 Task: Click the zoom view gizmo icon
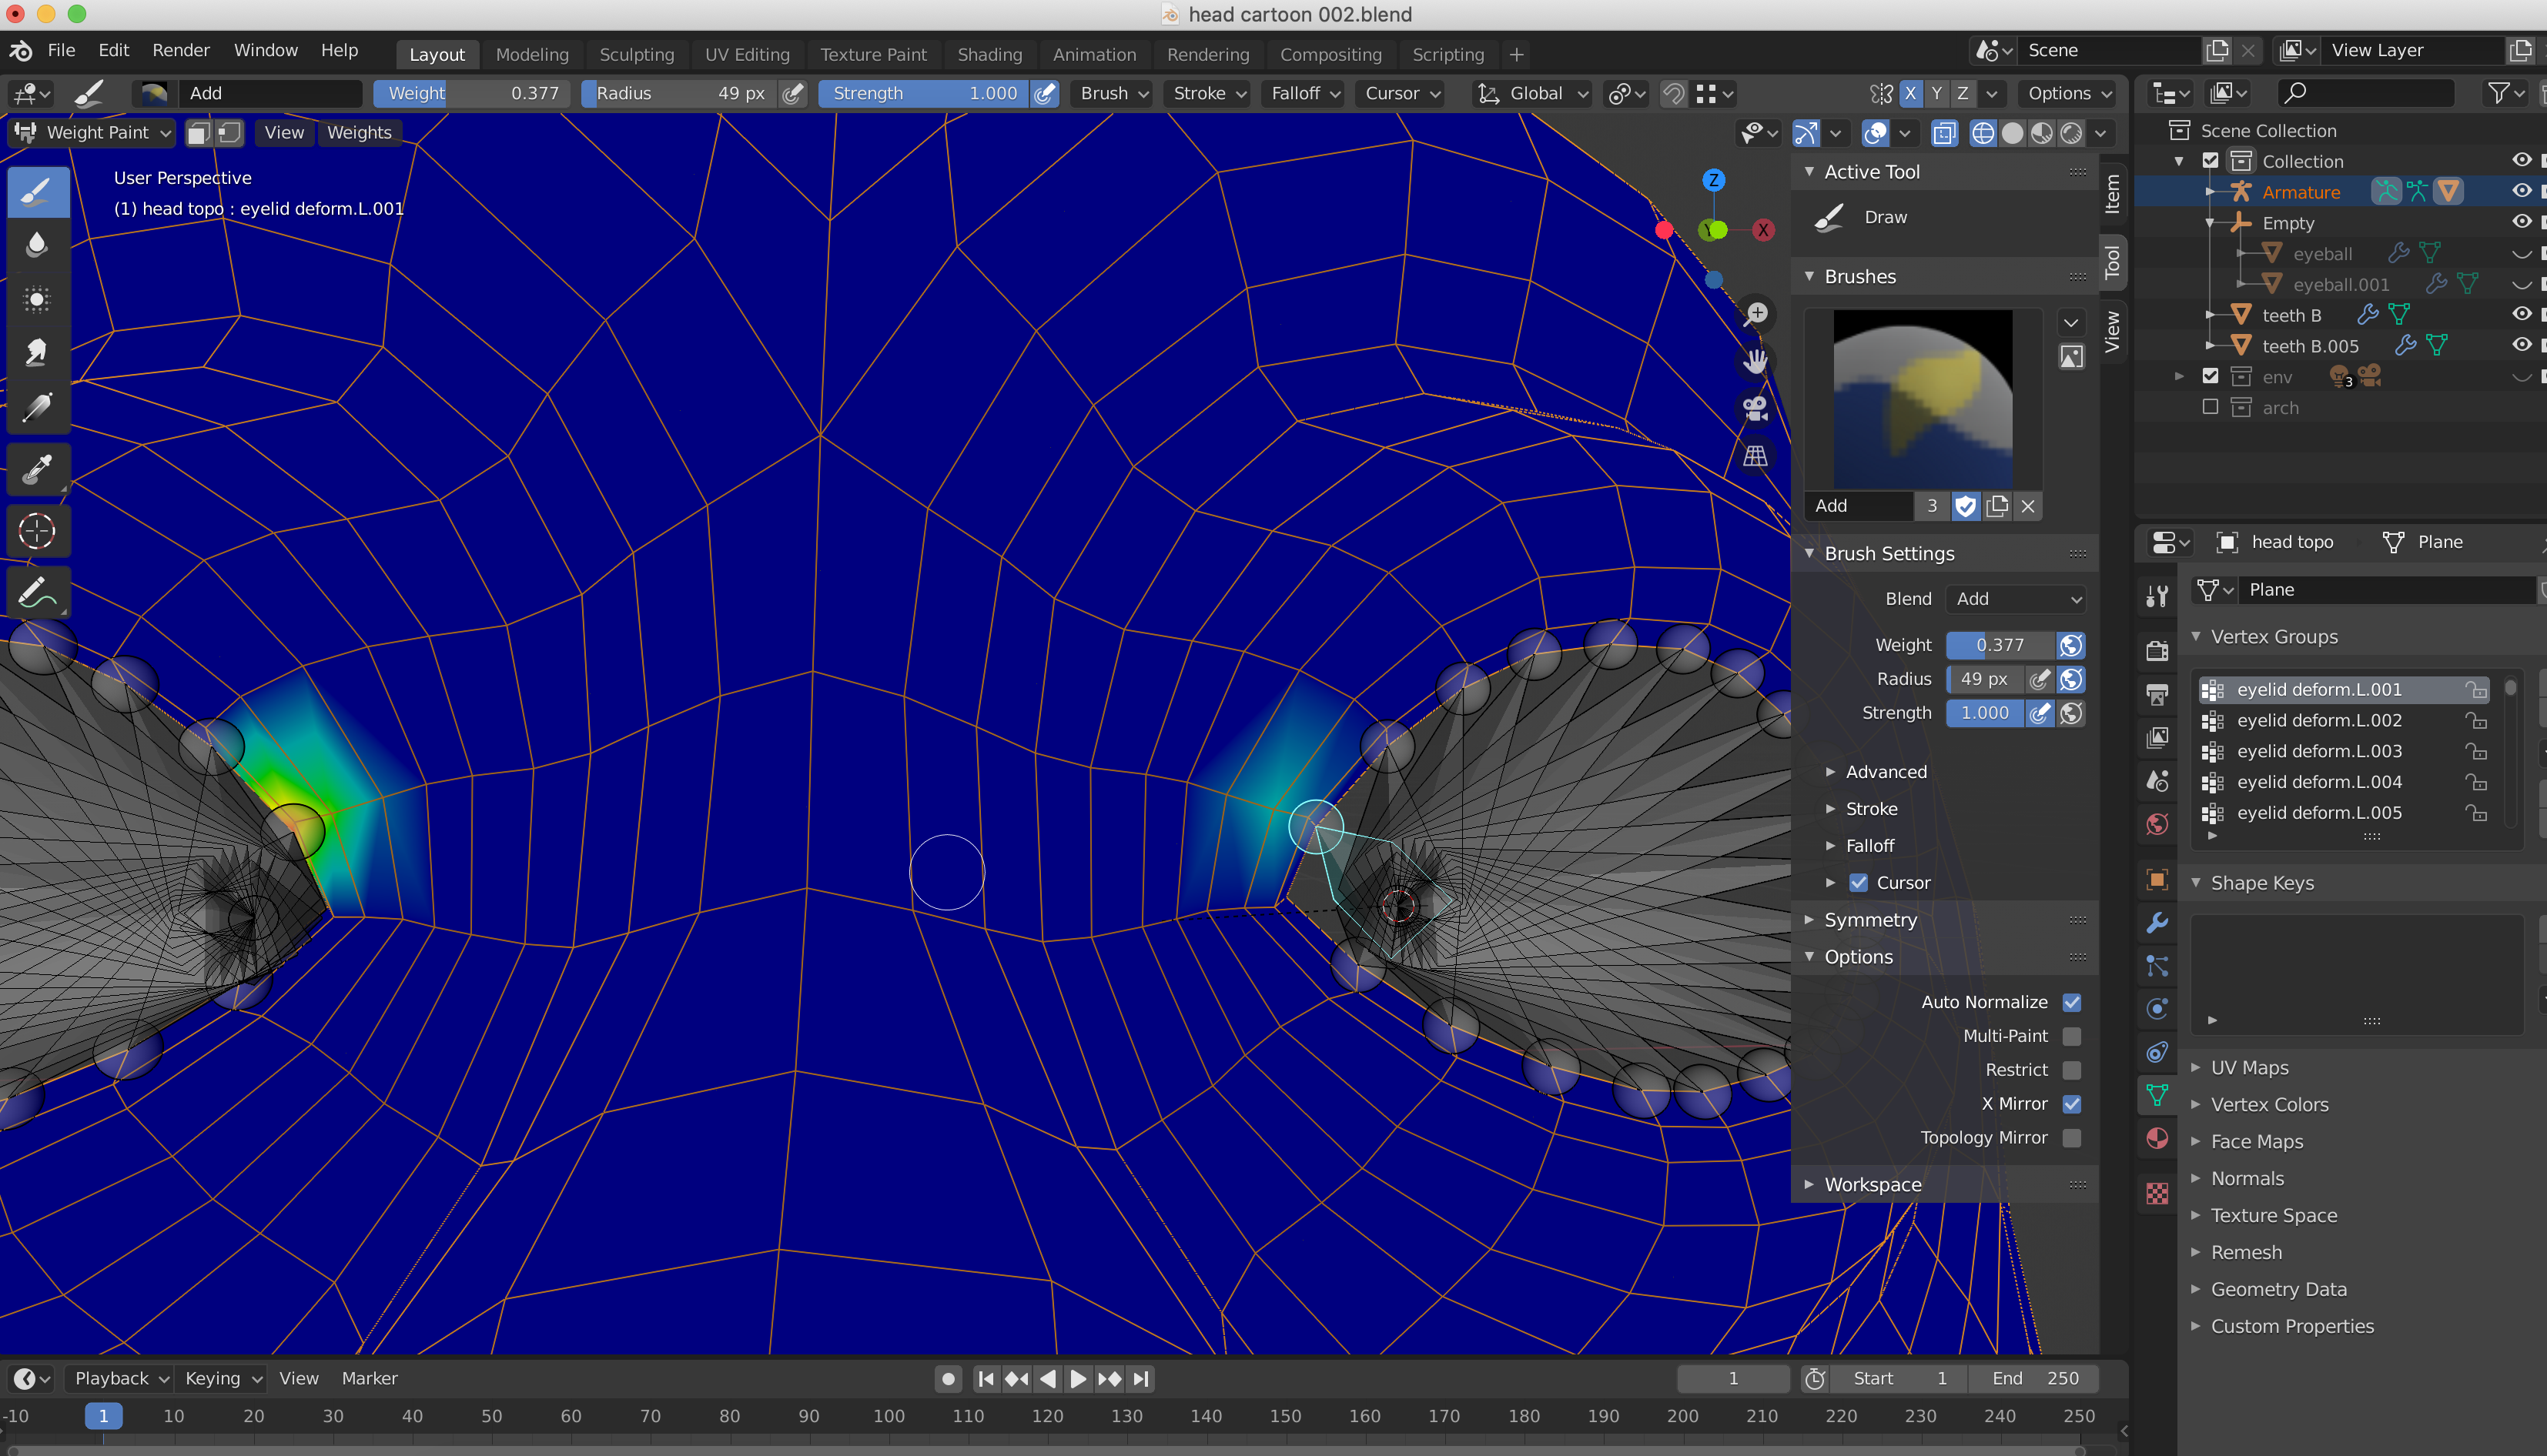(1755, 314)
